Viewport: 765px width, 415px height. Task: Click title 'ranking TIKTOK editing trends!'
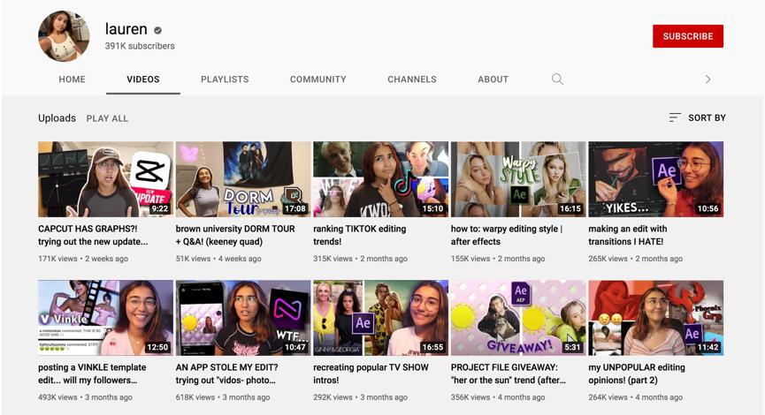pyautogui.click(x=360, y=235)
